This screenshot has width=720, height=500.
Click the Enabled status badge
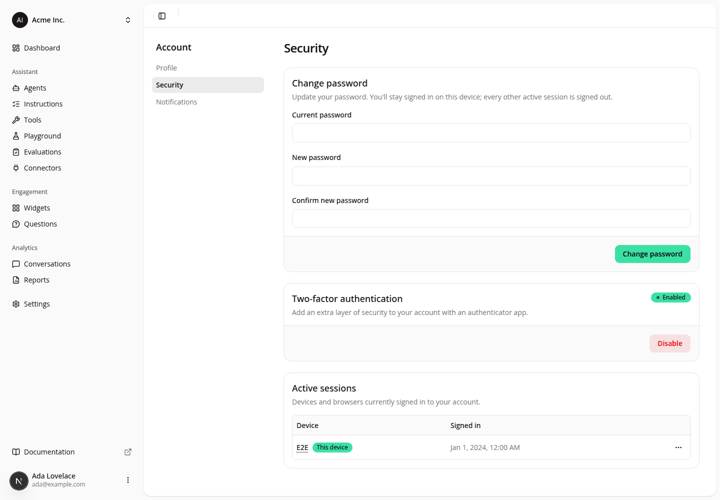(x=671, y=297)
